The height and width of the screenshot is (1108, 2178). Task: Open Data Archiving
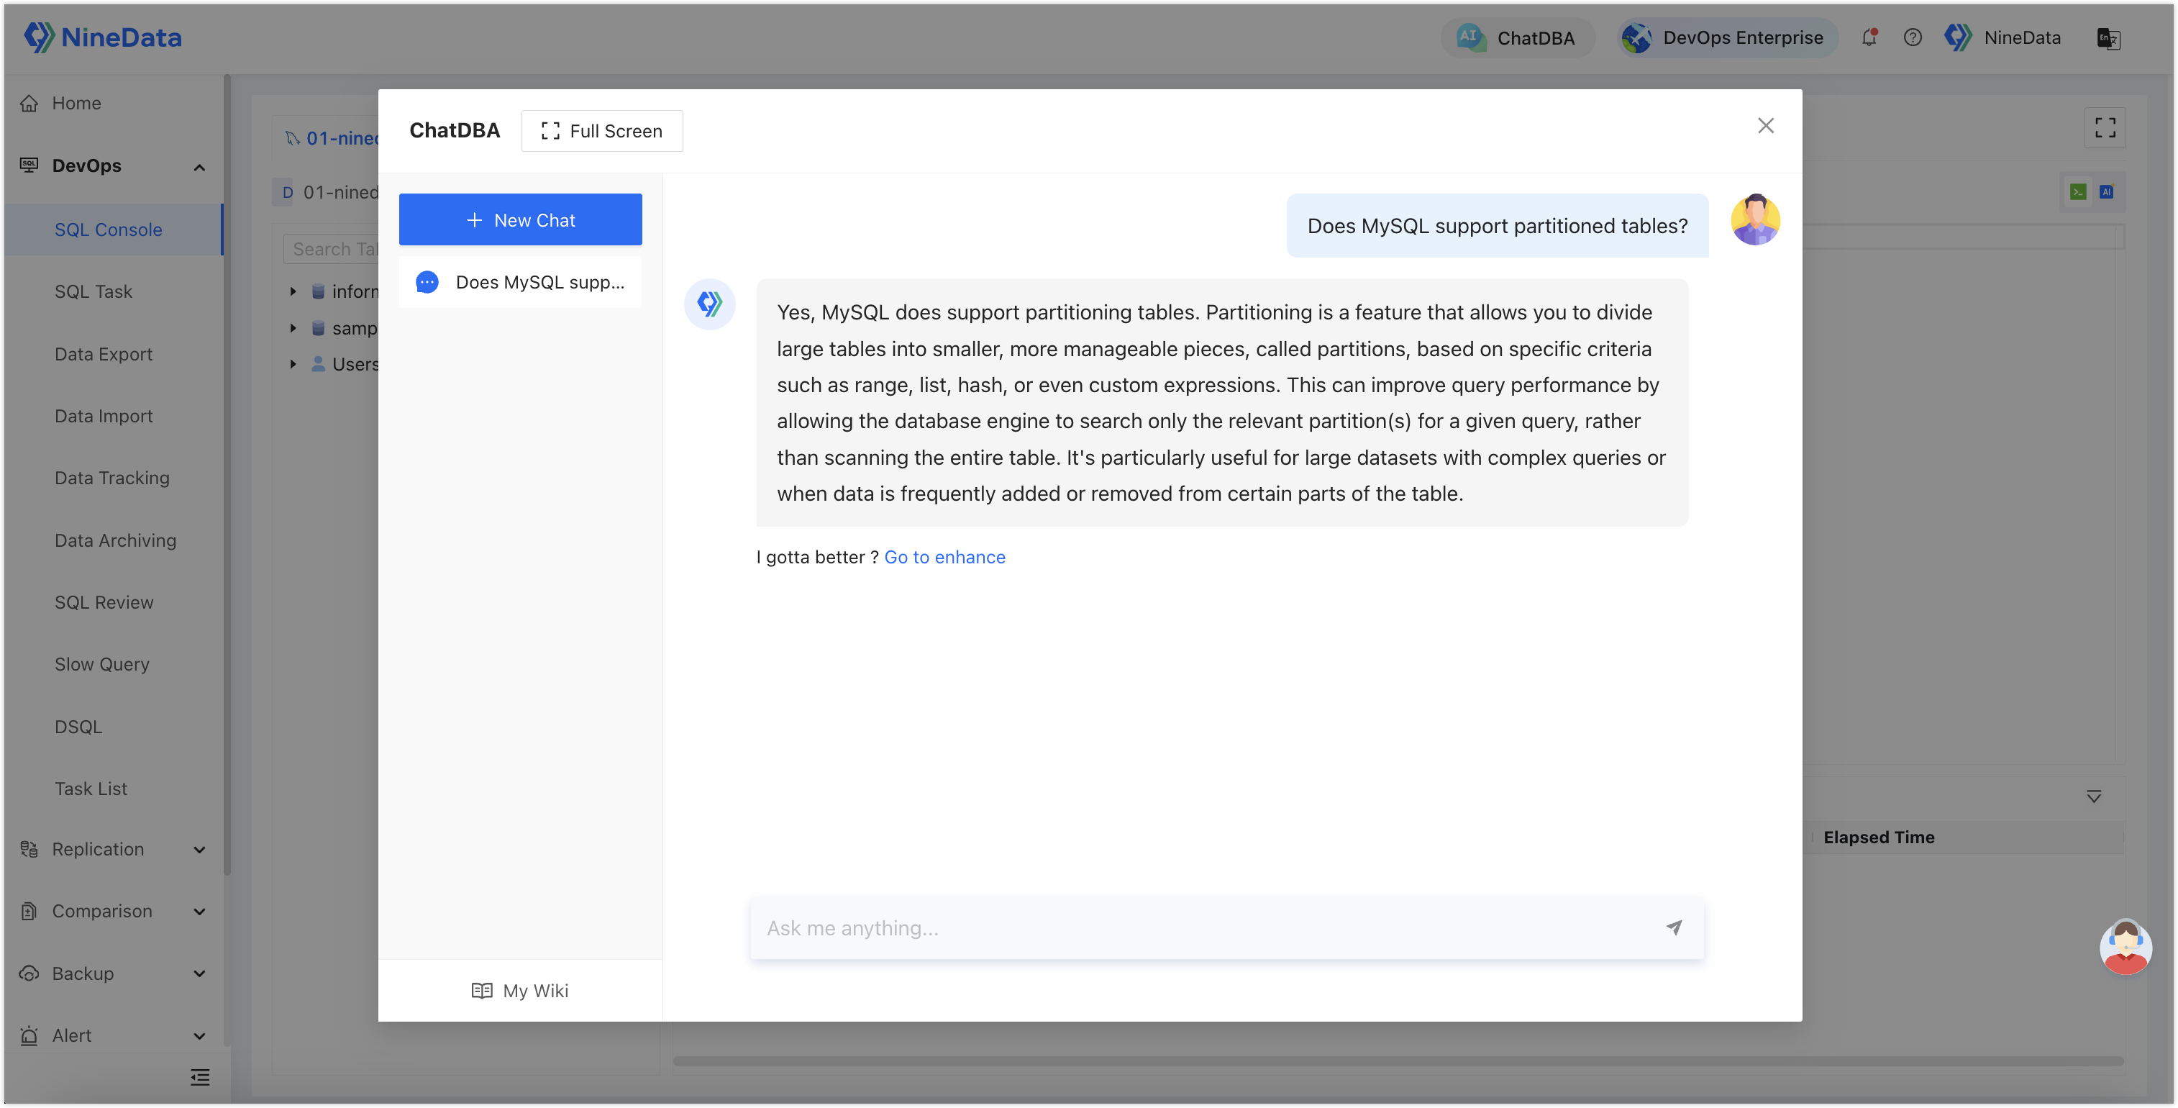[115, 540]
